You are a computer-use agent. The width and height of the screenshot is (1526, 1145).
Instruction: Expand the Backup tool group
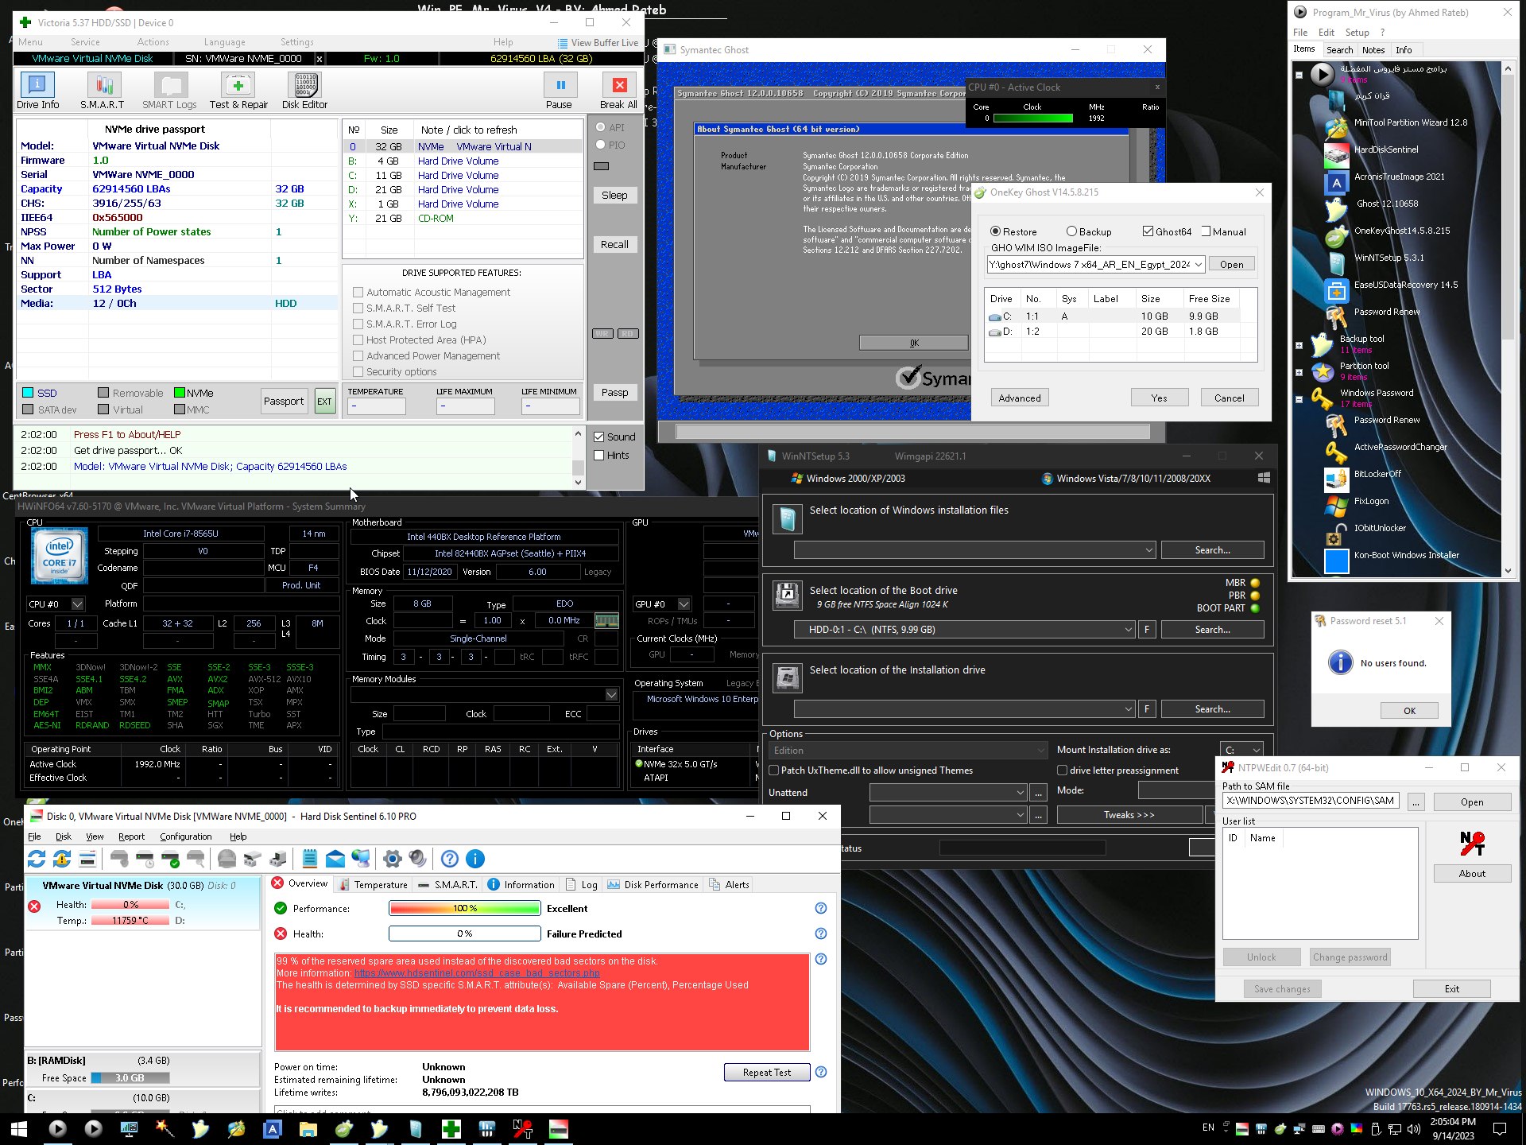pos(1299,345)
